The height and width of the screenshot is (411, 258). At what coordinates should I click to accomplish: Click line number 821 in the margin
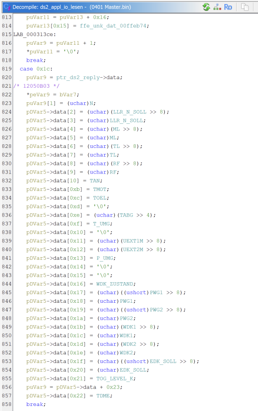pos(7,86)
